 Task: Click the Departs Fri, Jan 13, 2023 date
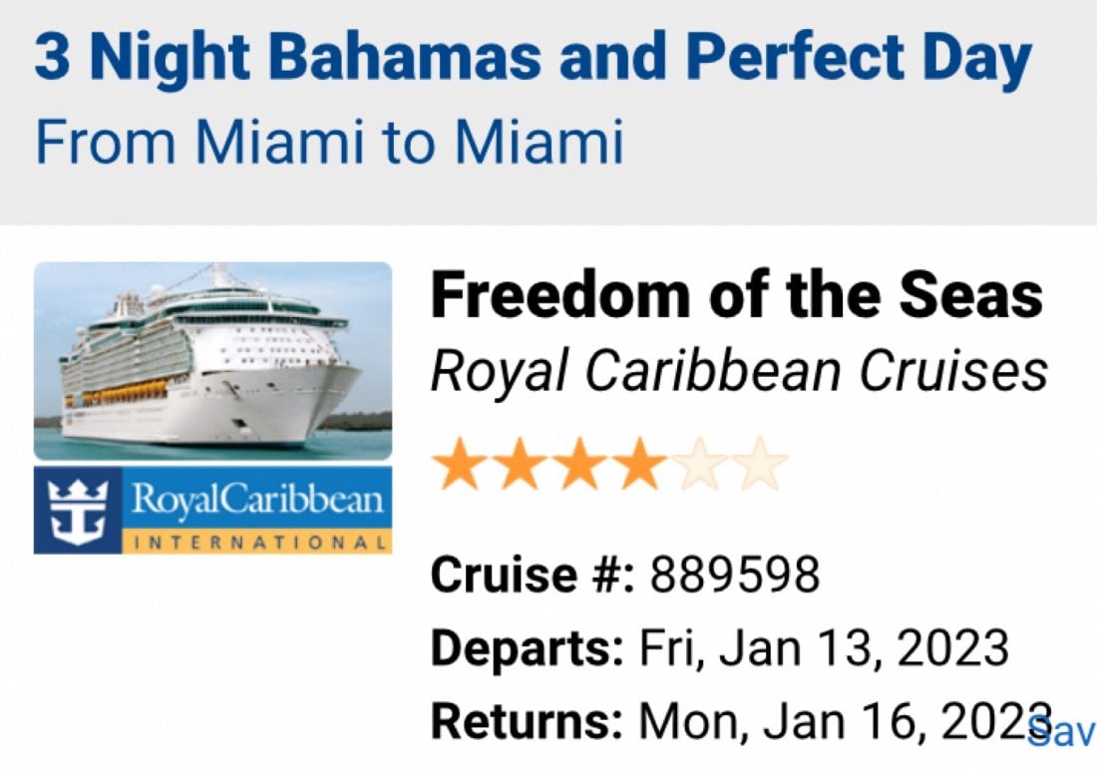pos(824,648)
